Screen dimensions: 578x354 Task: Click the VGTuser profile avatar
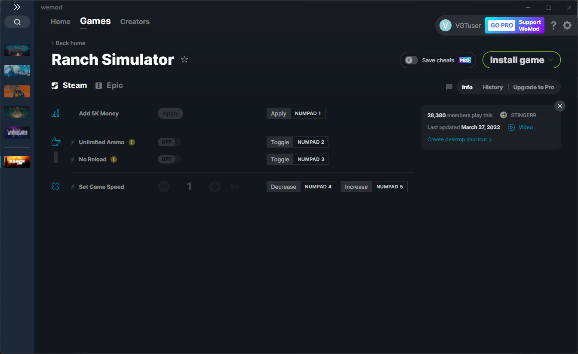point(446,25)
